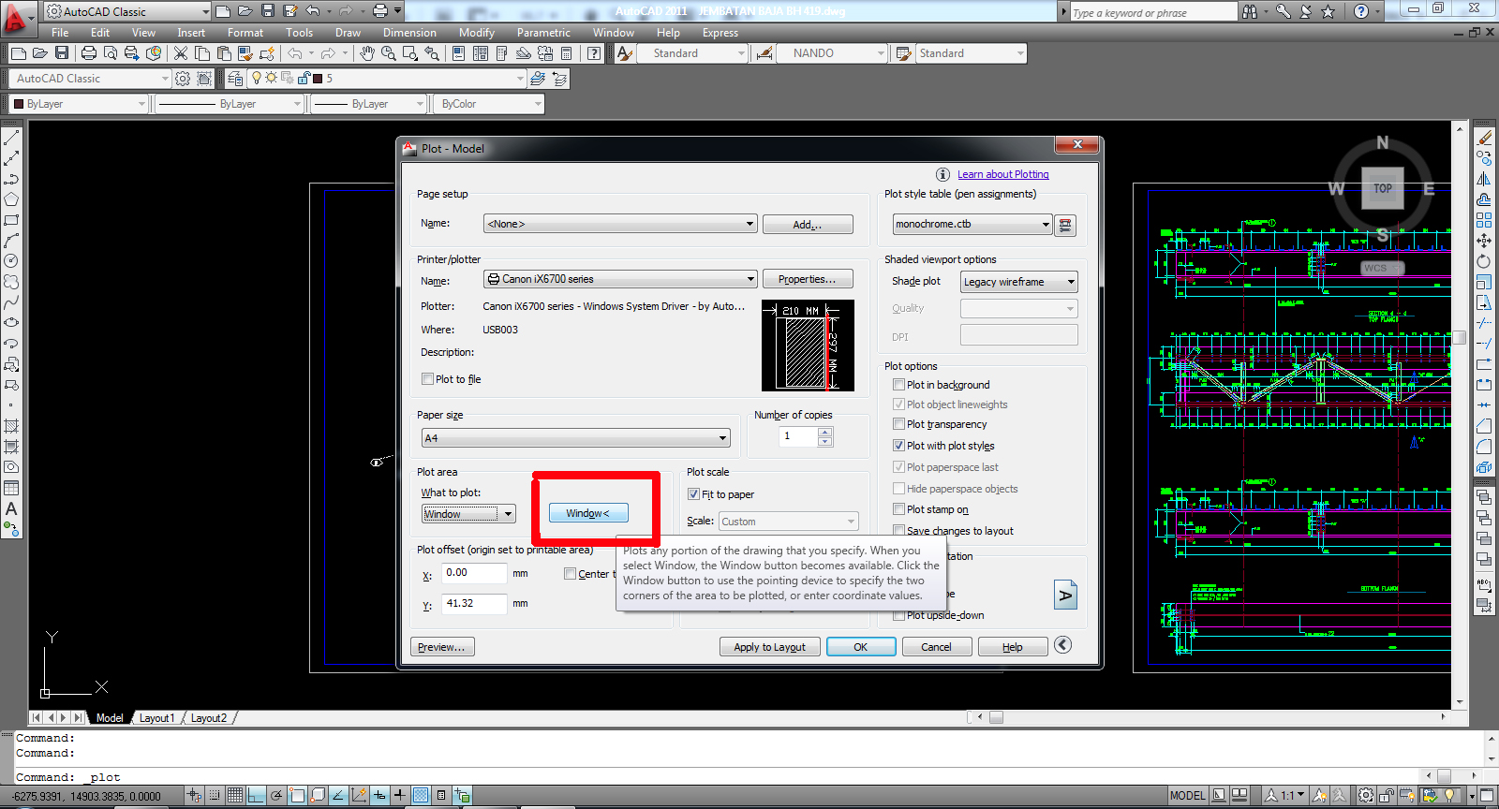The height and width of the screenshot is (809, 1499).
Task: Click the Workspace Settings gear icon
Action: coord(183,79)
